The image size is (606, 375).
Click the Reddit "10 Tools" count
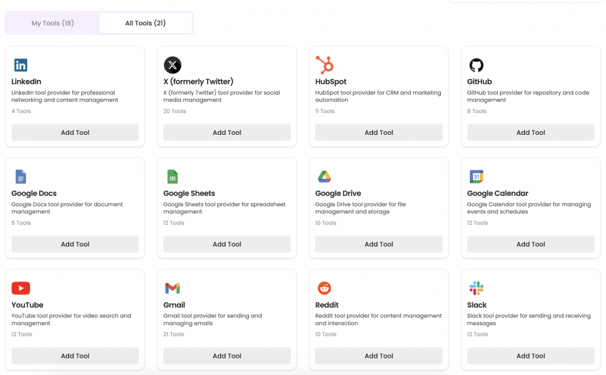[326, 334]
